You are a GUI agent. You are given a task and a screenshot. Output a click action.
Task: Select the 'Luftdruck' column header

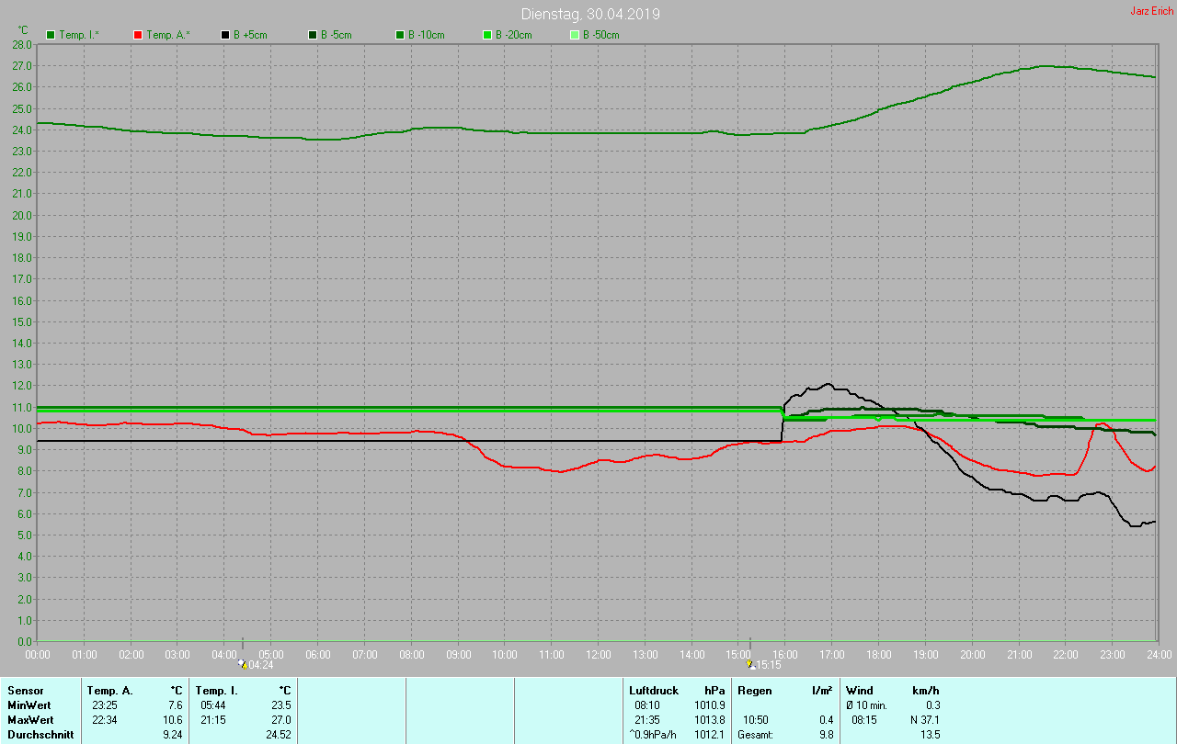click(x=654, y=691)
